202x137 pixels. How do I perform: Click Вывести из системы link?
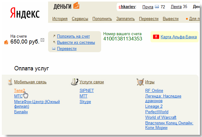point(76,42)
